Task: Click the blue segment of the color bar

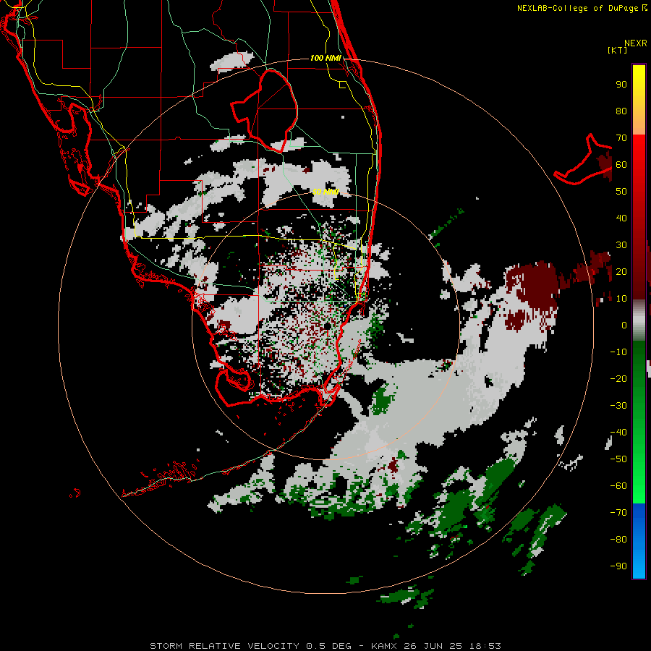Action: [x=639, y=541]
